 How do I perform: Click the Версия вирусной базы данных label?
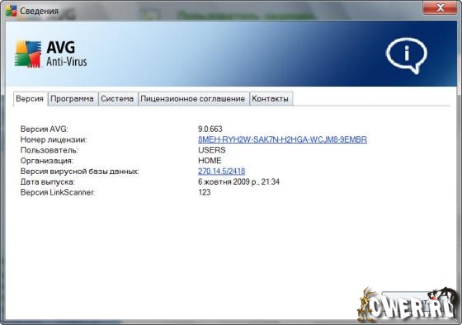(x=79, y=172)
